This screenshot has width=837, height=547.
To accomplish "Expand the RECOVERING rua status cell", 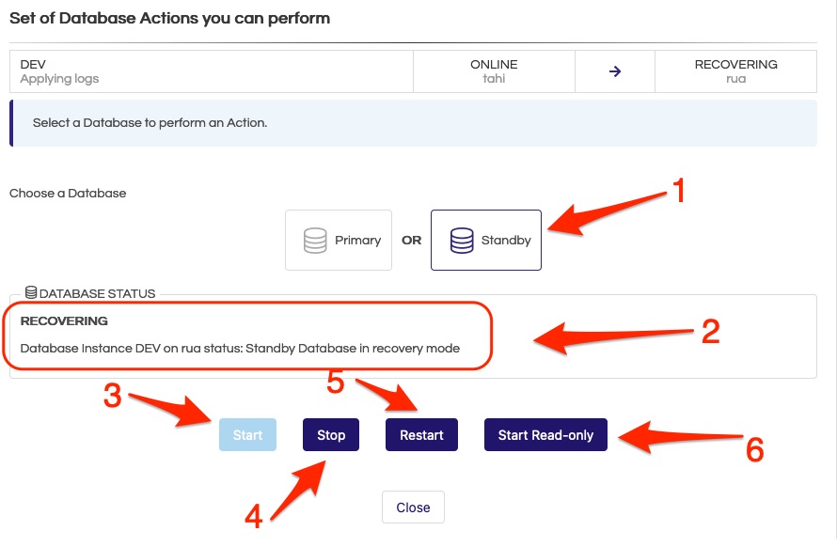I will [x=735, y=70].
